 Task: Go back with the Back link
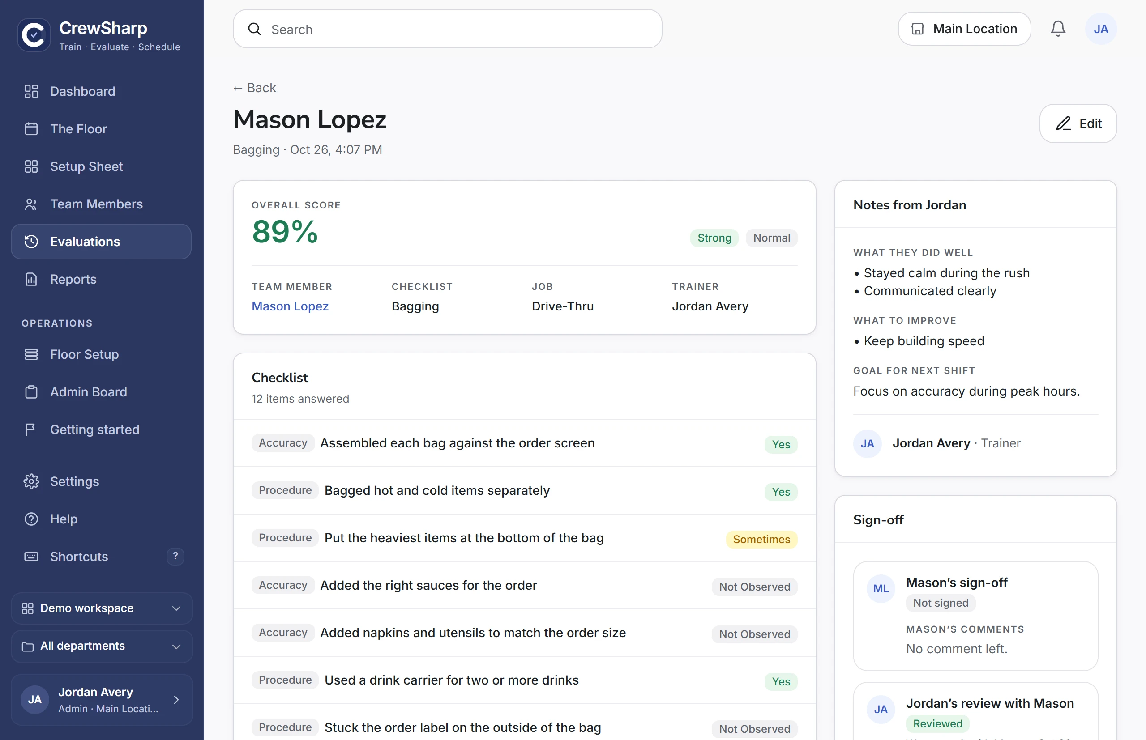point(254,88)
